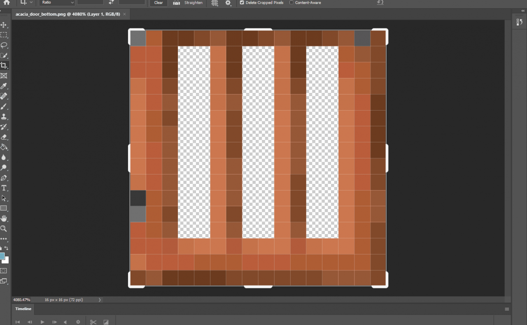
Task: Go to the first frame in Timeline
Action: point(18,322)
